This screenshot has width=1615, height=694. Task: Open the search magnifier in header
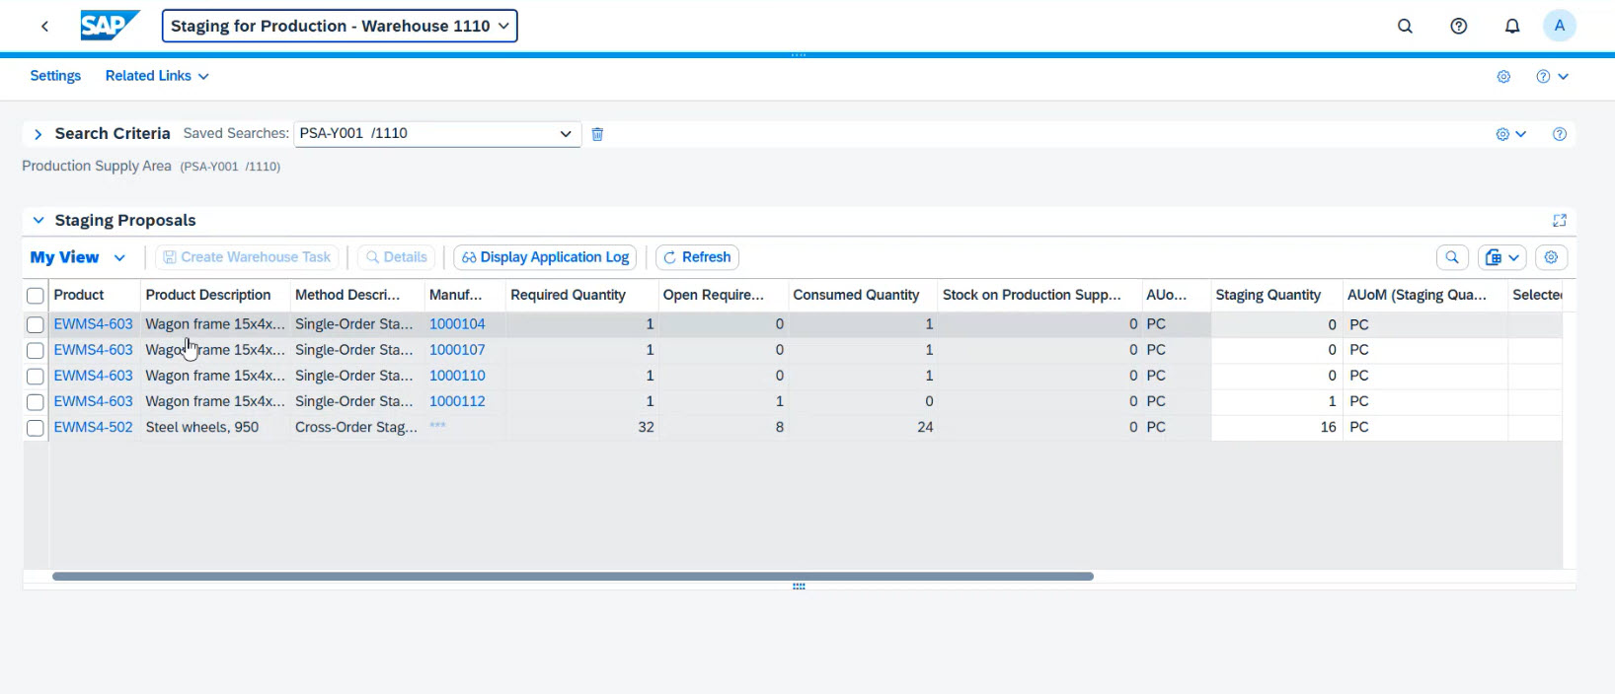pos(1405,27)
